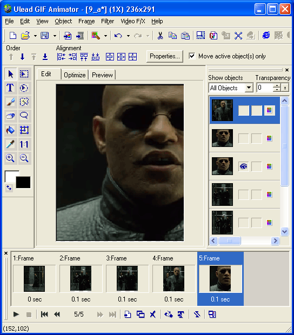This screenshot has width=294, height=335.
Task: Click the Copy toolbar icon
Action: point(172,36)
